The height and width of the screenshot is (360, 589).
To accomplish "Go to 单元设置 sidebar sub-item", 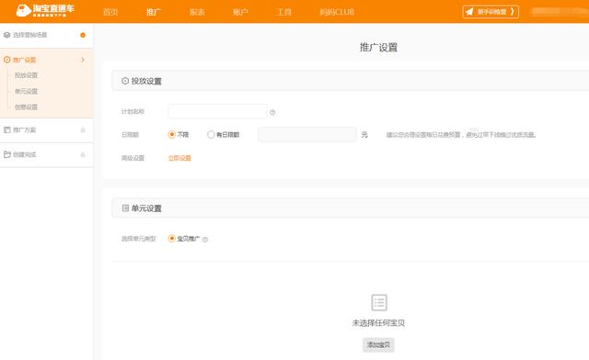I will (26, 91).
